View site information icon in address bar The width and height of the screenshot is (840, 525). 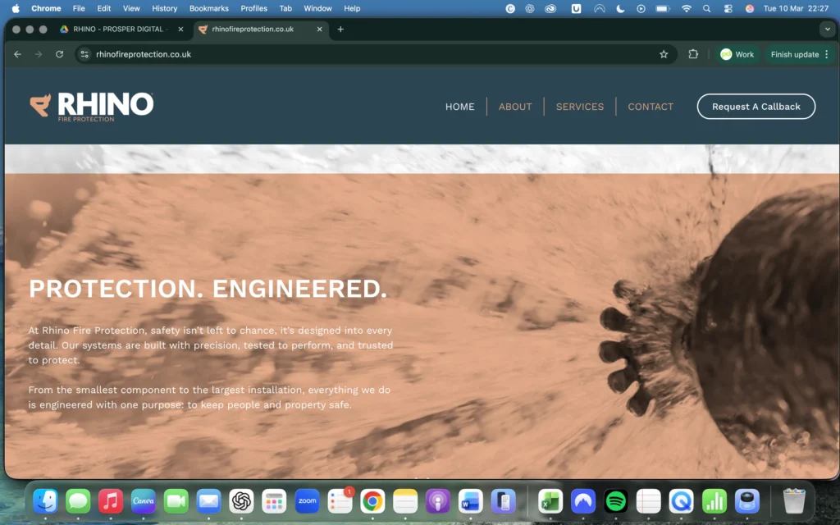84,54
